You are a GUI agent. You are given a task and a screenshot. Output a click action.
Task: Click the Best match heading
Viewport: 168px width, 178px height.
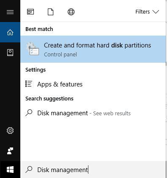pos(39,29)
